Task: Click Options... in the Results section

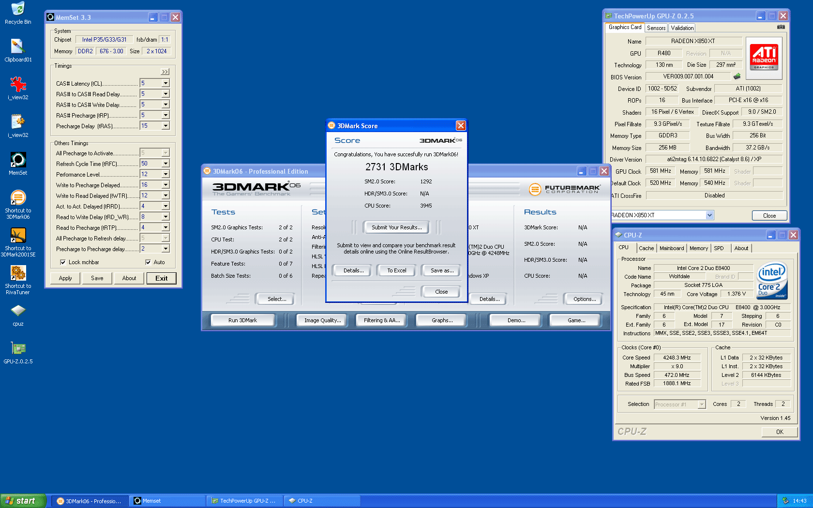Action: 585,299
